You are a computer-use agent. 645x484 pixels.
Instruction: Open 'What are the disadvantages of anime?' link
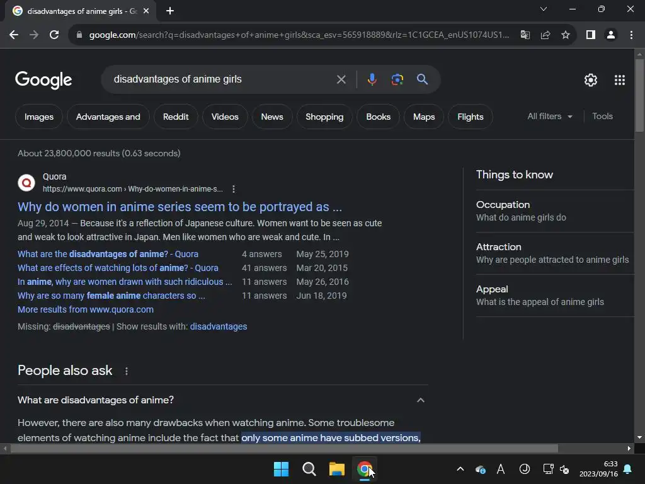108,254
